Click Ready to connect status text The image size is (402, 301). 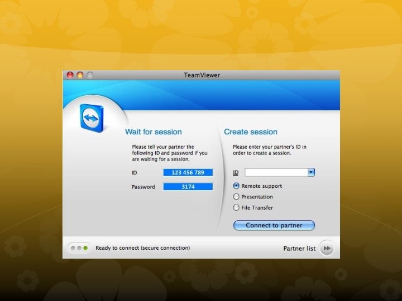tap(143, 247)
